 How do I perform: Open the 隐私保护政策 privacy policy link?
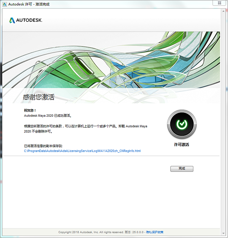pyautogui.click(x=155, y=232)
